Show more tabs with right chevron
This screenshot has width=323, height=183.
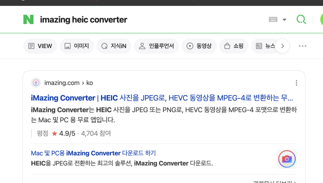coord(282,46)
